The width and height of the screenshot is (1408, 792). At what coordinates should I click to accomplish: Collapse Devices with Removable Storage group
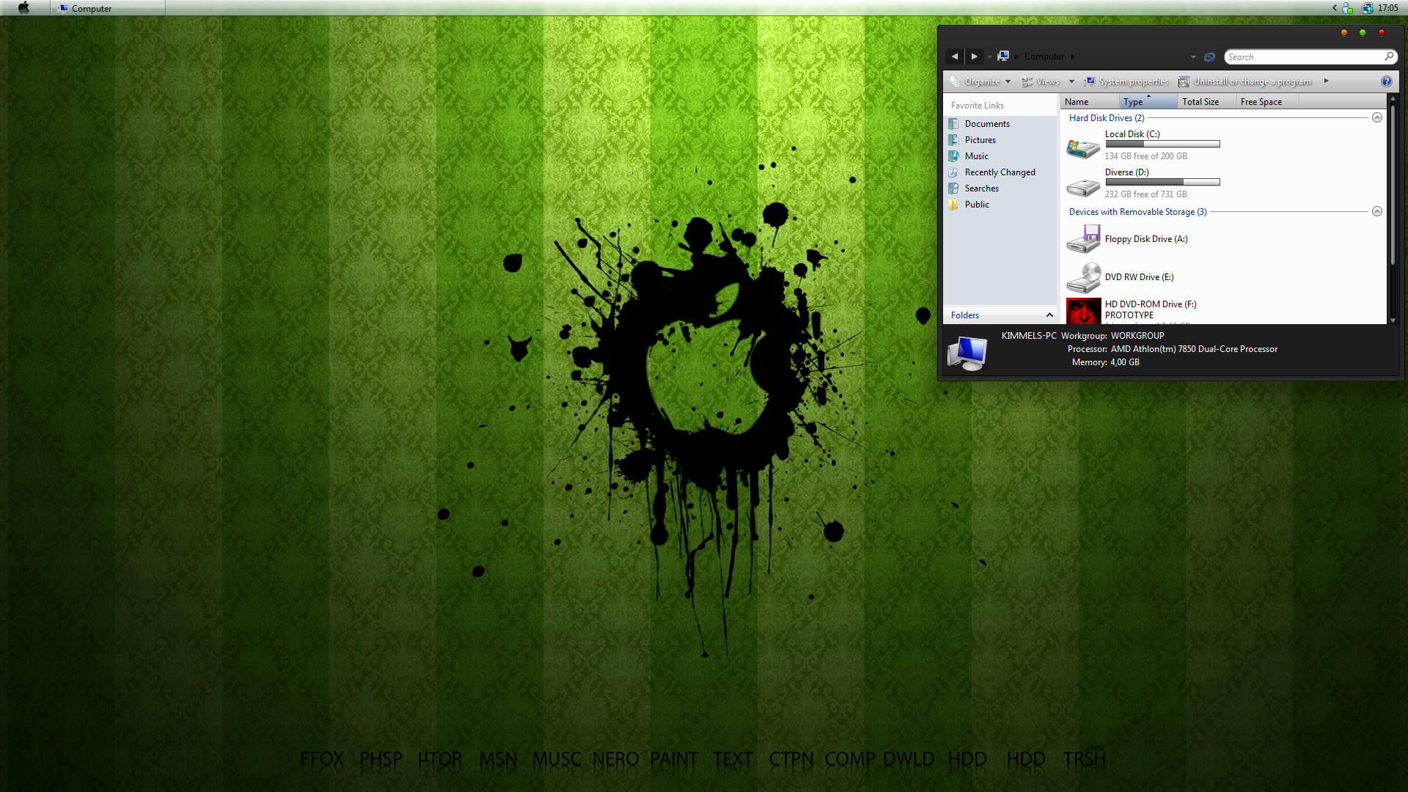tap(1377, 211)
